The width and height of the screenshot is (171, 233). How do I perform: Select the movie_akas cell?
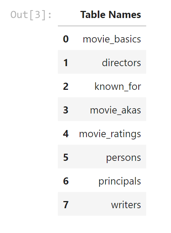[115, 110]
